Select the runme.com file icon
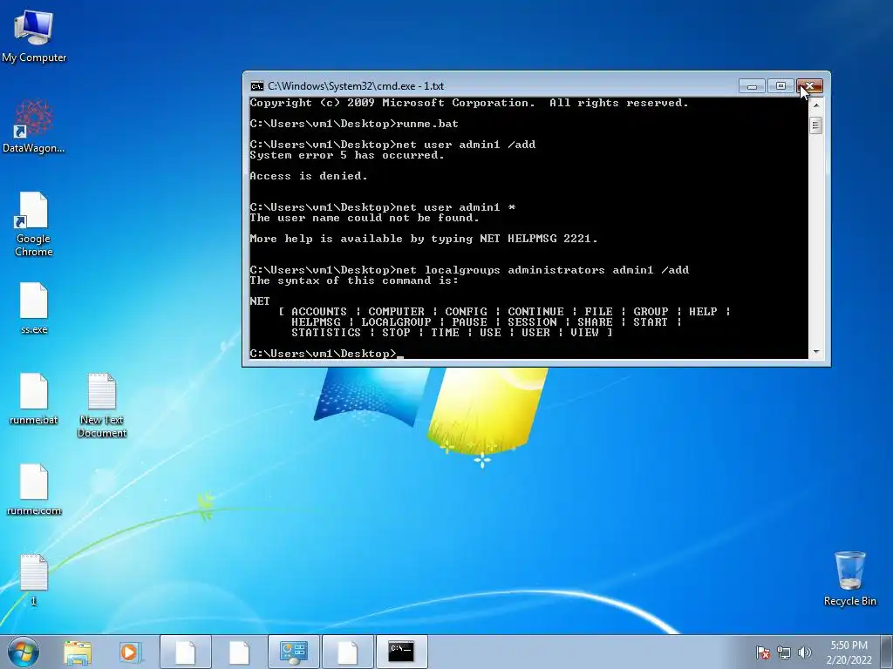 34,490
